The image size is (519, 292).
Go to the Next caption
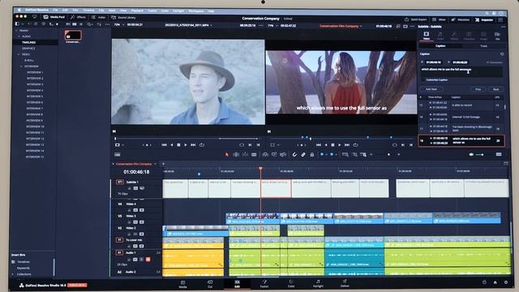[495, 89]
